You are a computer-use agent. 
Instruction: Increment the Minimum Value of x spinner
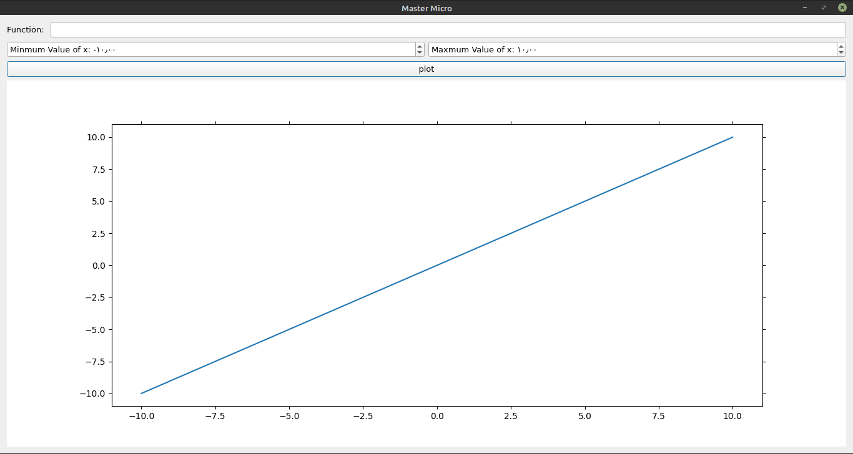click(x=418, y=46)
